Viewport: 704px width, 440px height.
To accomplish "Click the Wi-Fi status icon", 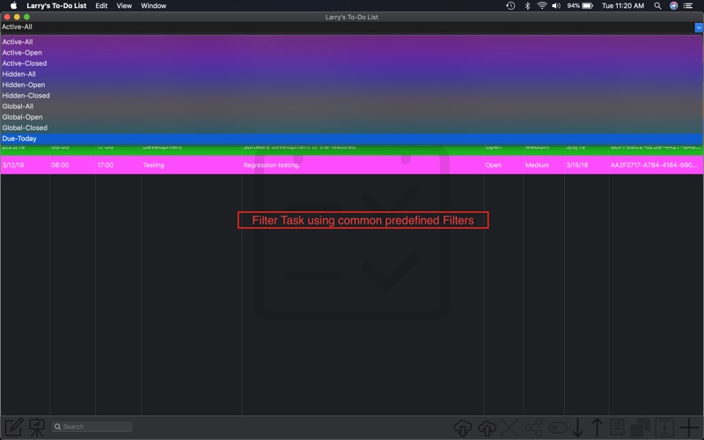I will (542, 6).
